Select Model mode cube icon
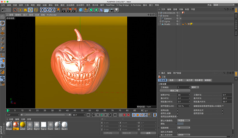Image resolution: width=238 pixels, height=138 pixels. click(2, 23)
